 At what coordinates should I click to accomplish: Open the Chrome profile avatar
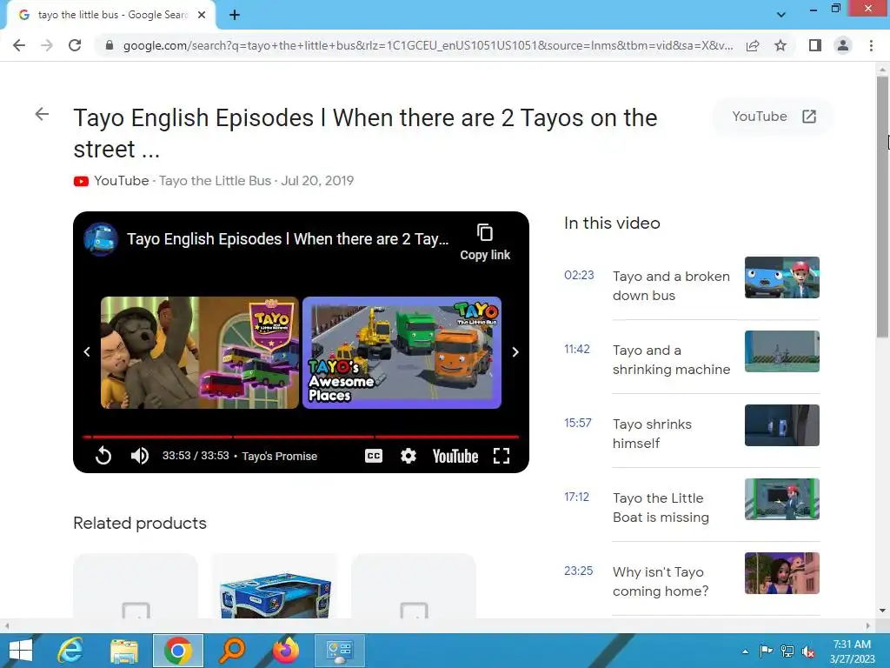tap(843, 45)
